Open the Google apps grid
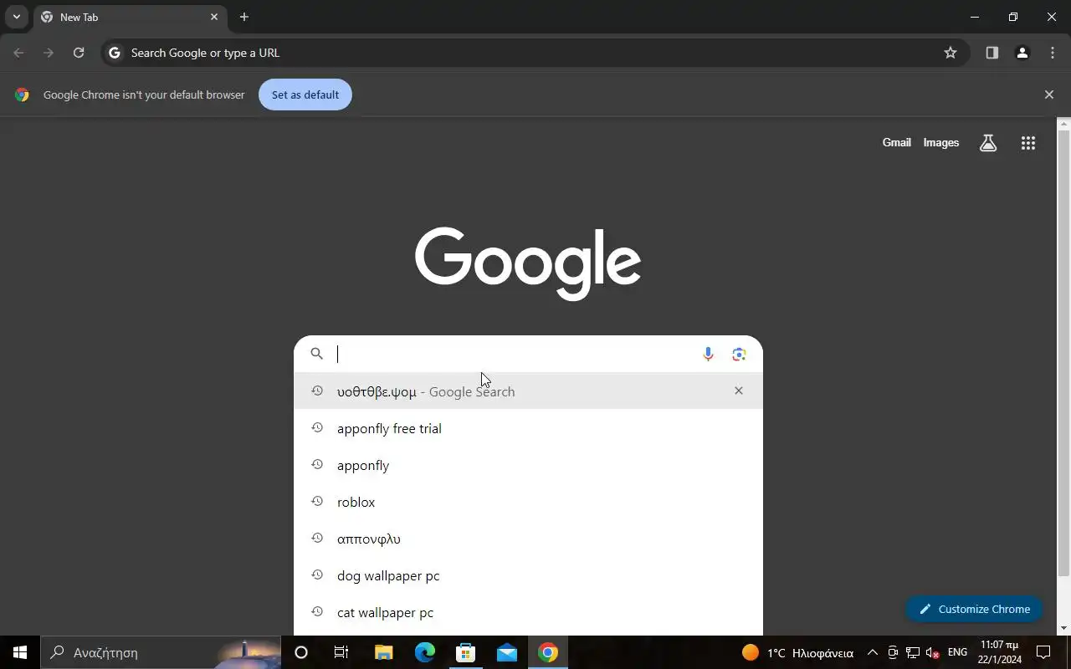The height and width of the screenshot is (669, 1071). [1028, 143]
